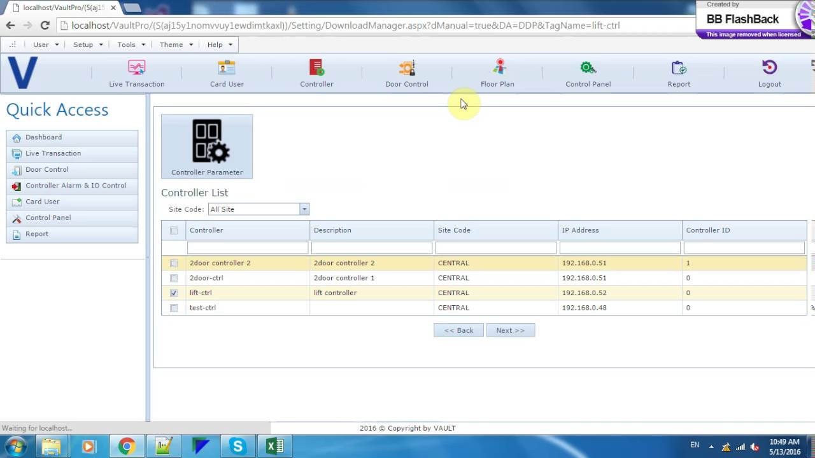This screenshot has height=458, width=815.
Task: Sort by IP Address column header
Action: click(620, 230)
